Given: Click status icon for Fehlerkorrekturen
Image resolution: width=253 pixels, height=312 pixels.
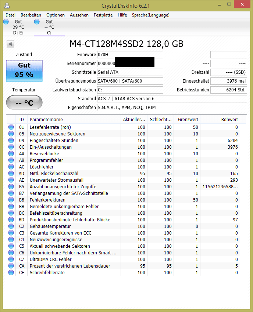Looking at the screenshot, I should coord(11,200).
